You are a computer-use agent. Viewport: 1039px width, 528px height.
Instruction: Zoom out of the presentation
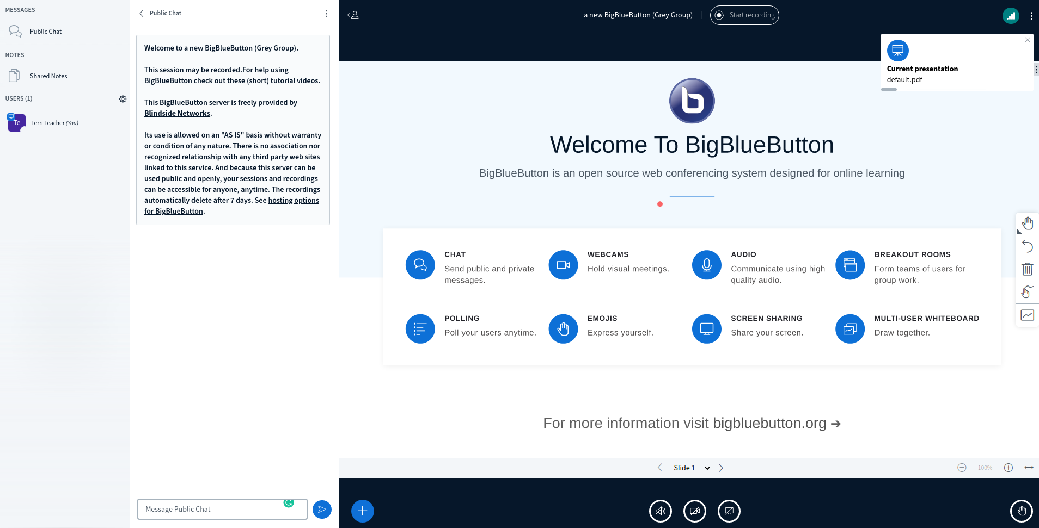click(x=962, y=468)
